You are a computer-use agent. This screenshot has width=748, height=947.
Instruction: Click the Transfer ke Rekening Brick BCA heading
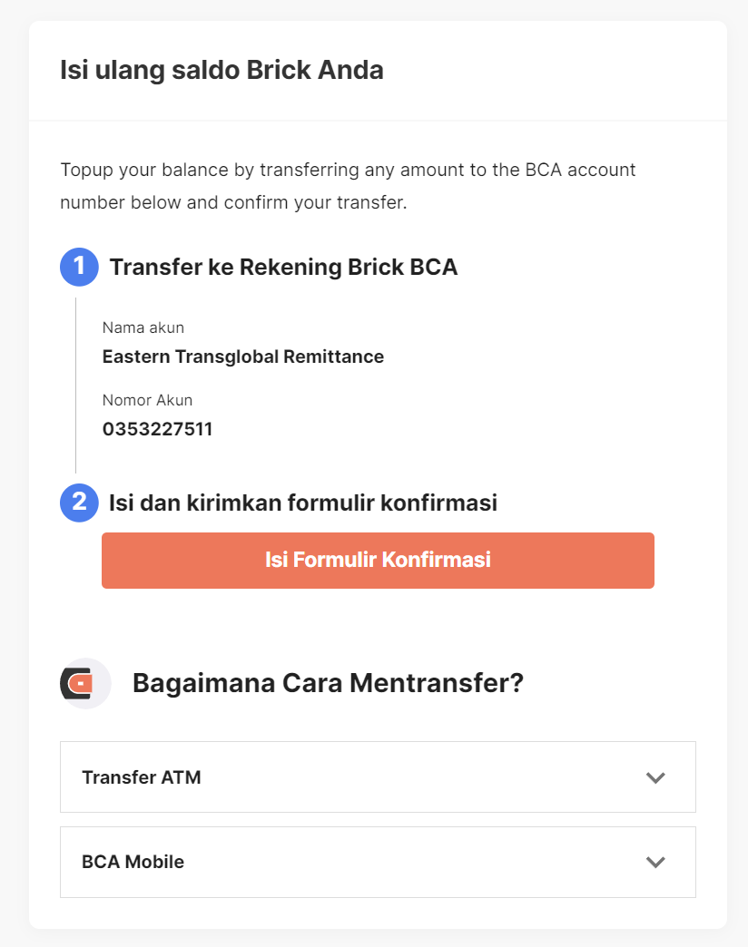283,268
